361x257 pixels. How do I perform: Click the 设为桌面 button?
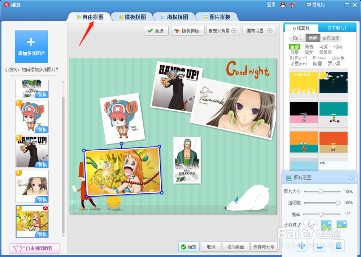(236, 247)
